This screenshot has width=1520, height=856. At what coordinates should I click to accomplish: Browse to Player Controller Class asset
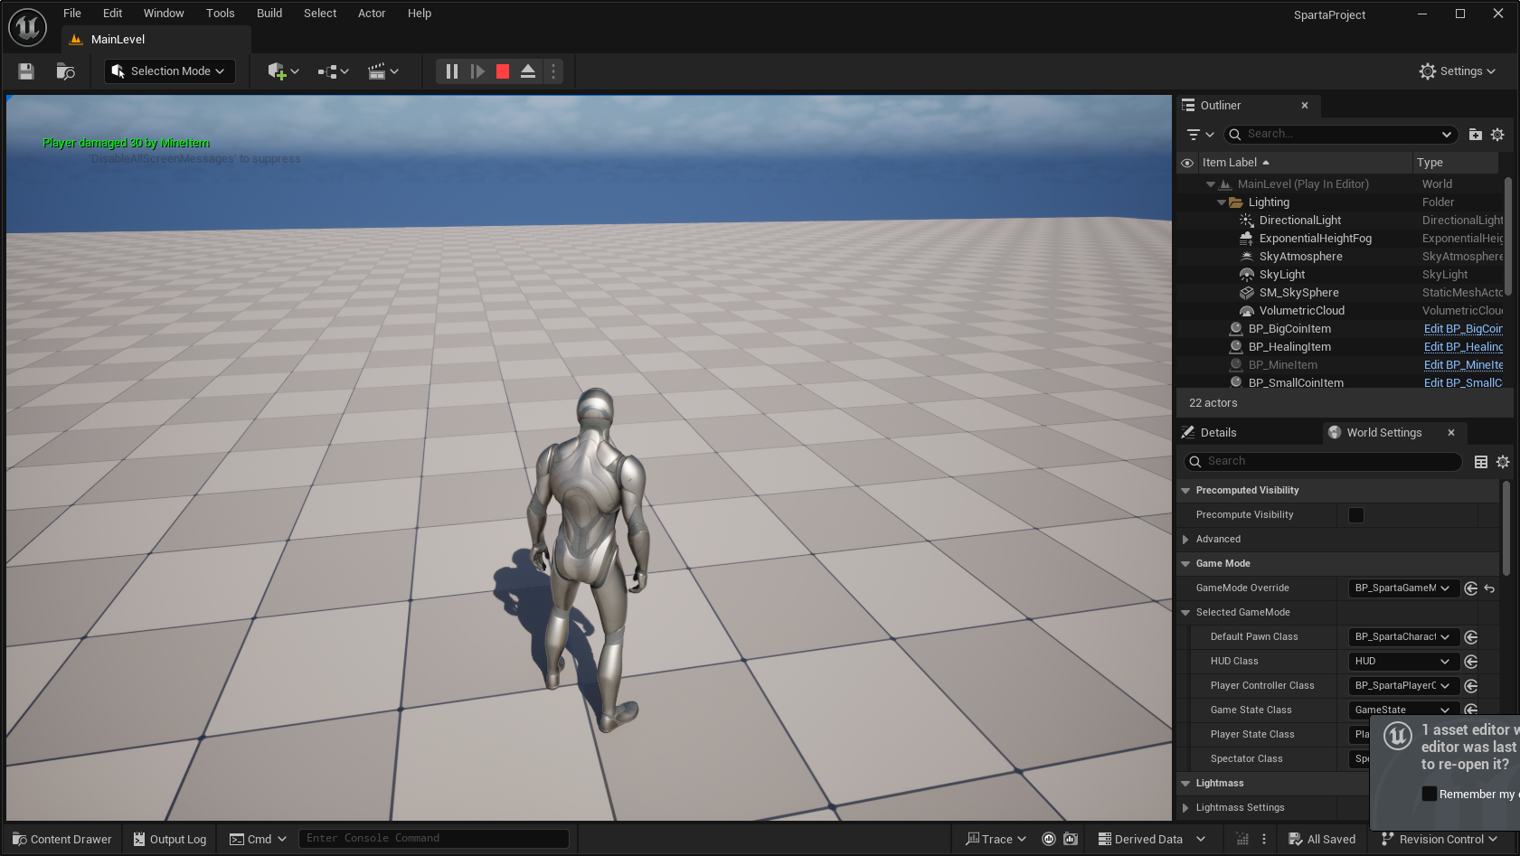click(x=1471, y=686)
